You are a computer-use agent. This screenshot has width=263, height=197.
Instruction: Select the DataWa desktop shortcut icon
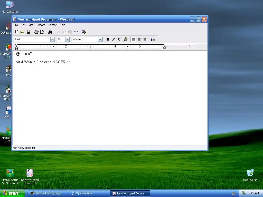point(6,28)
